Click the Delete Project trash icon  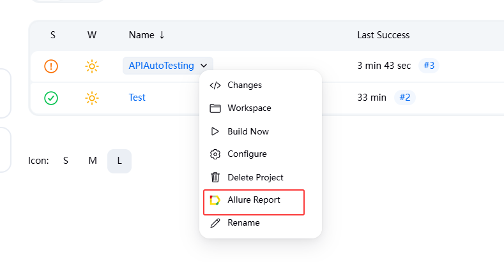tap(215, 177)
